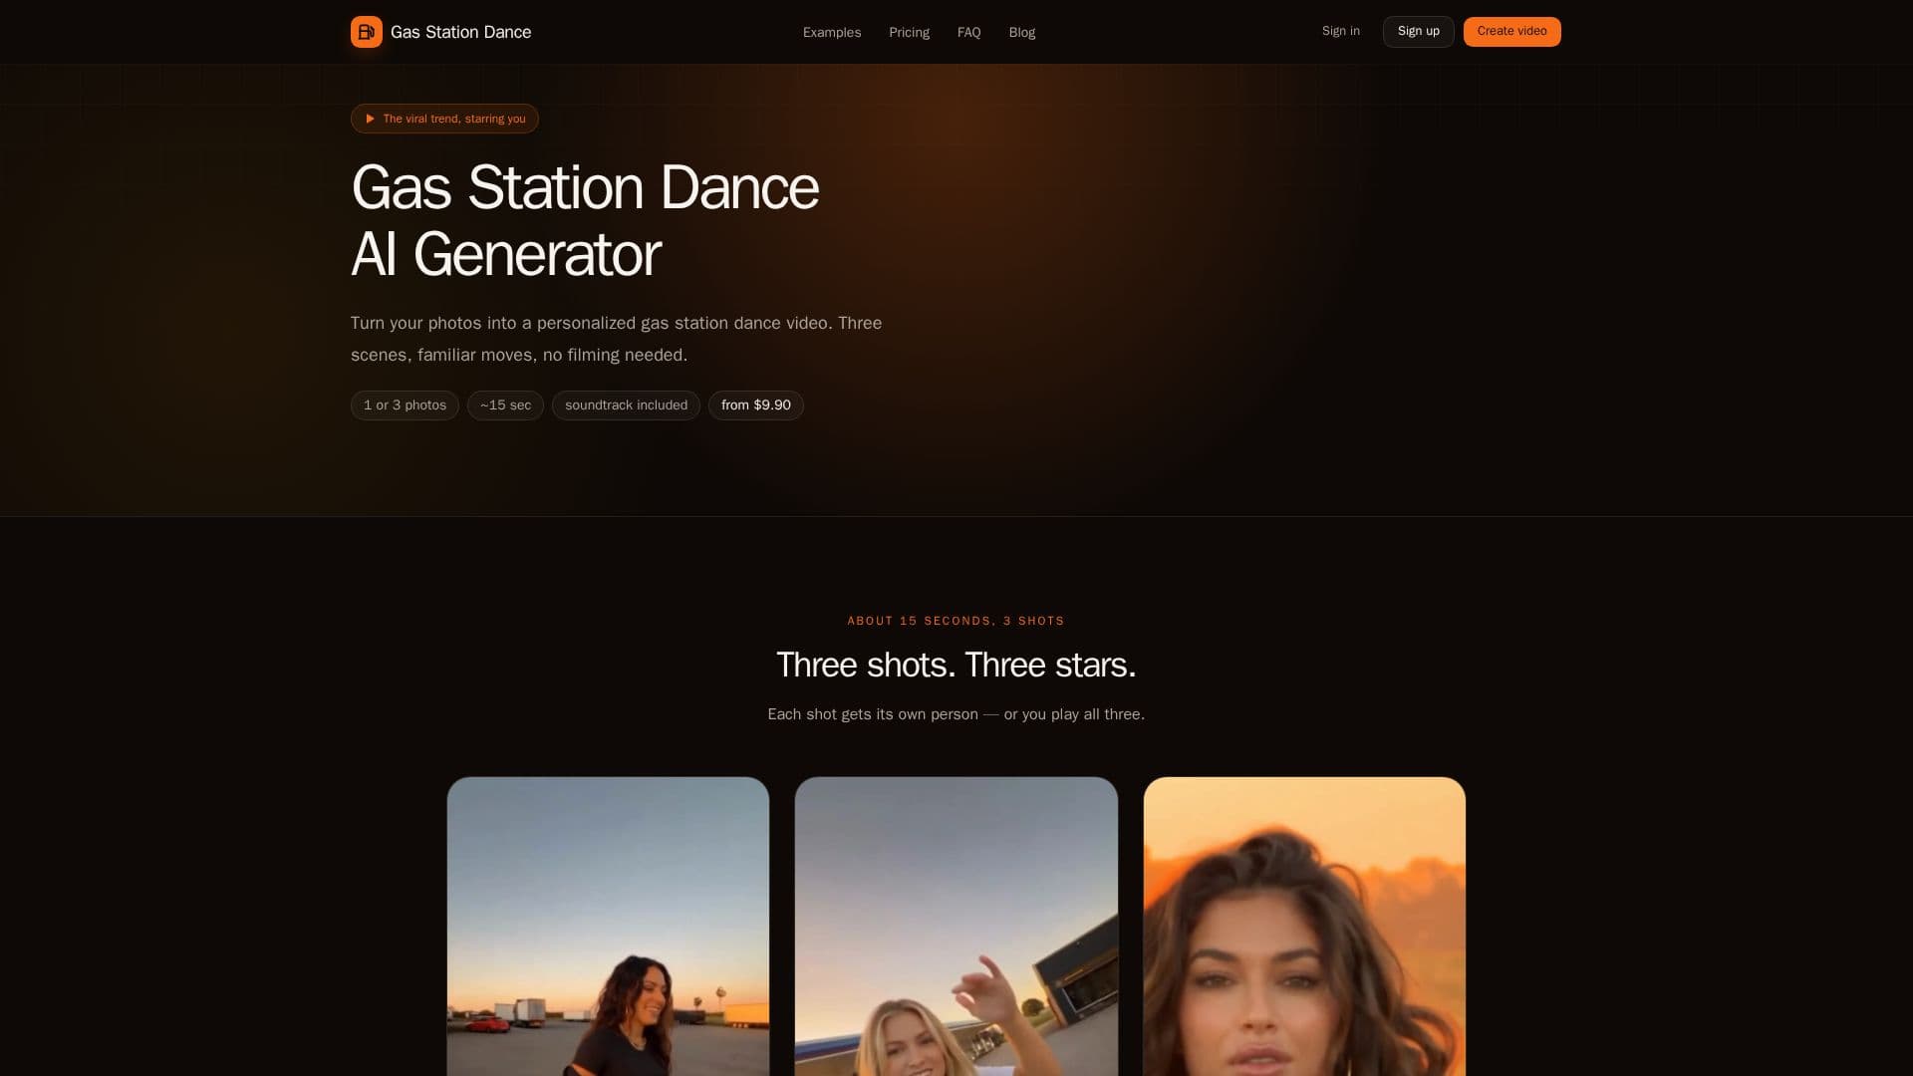The image size is (1913, 1076).
Task: Click the 'Three shots. Three stars.' heading
Action: (x=956, y=665)
